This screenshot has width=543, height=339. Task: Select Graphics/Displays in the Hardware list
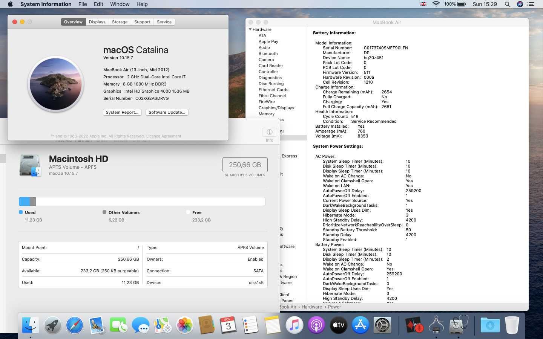coord(276,108)
